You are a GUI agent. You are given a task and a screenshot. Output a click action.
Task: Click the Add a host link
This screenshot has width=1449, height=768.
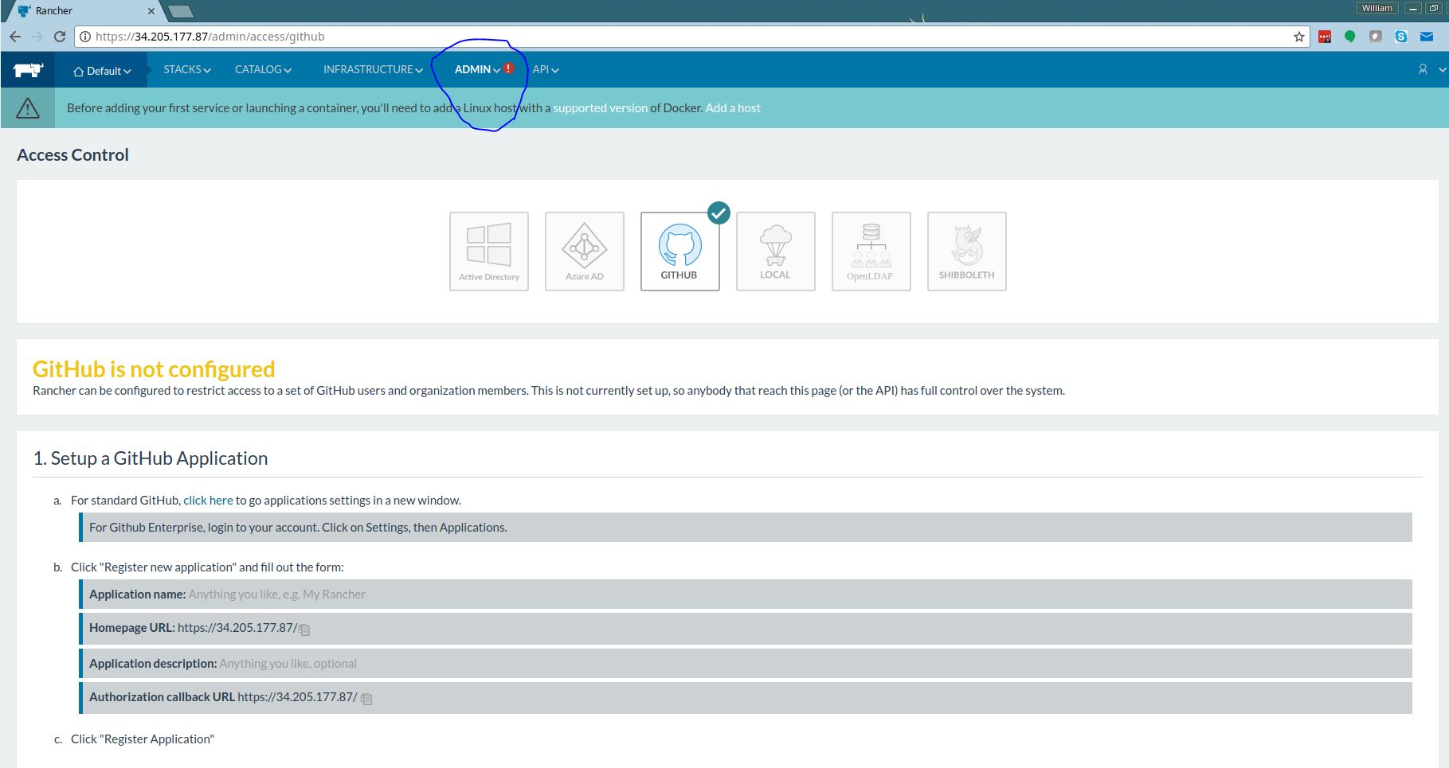point(733,107)
